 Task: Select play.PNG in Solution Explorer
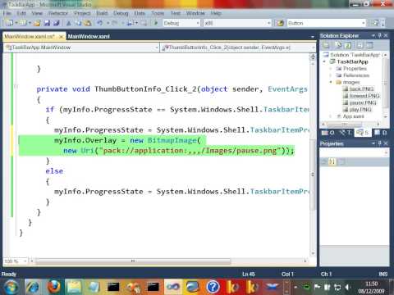click(360, 110)
